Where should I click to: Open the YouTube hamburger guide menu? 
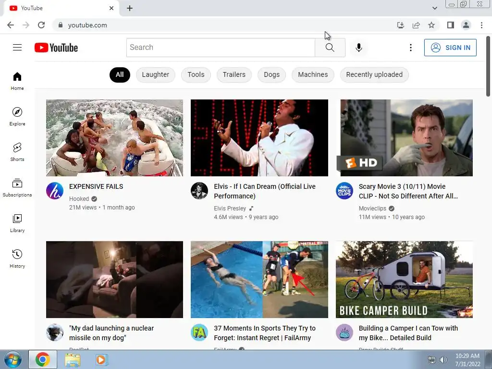tap(17, 48)
